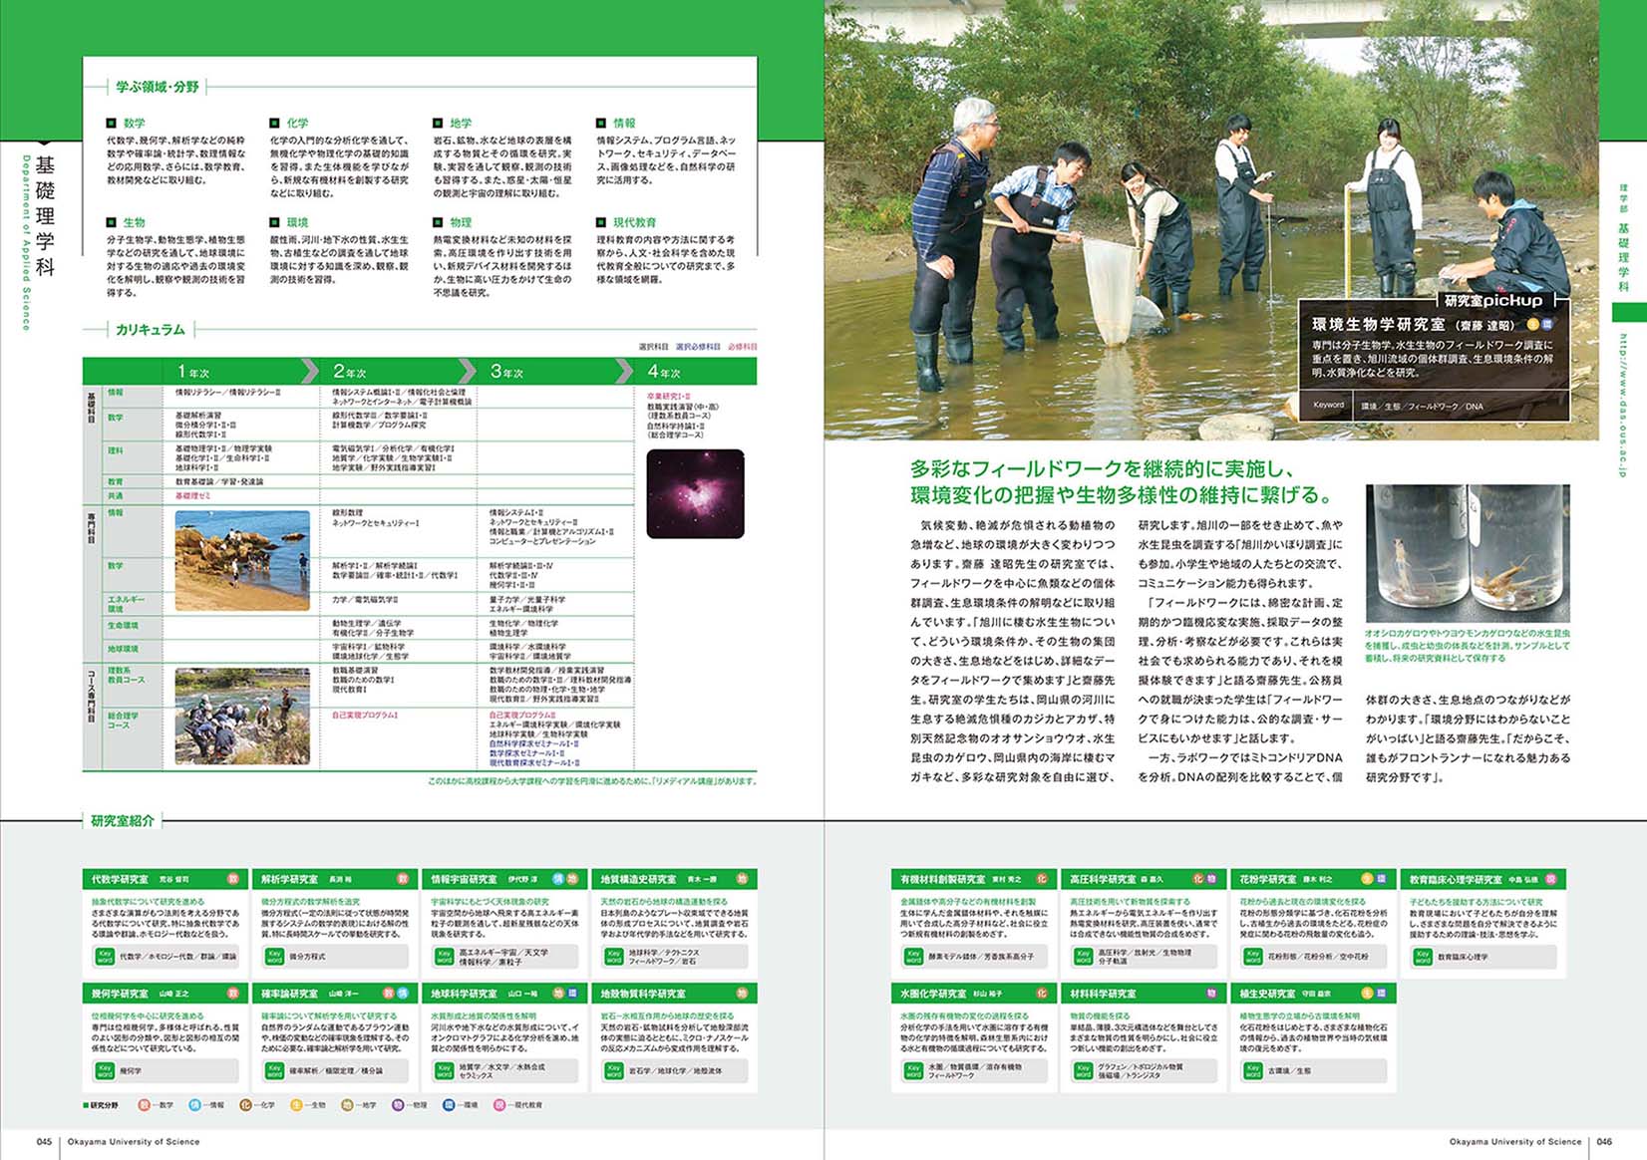Screen dimensions: 1647x1160
Task: Click the 環境 field heading
Action: click(297, 223)
